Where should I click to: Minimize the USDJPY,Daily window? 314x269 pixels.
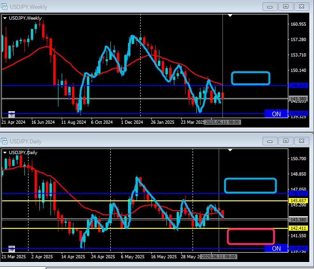tap(270, 141)
